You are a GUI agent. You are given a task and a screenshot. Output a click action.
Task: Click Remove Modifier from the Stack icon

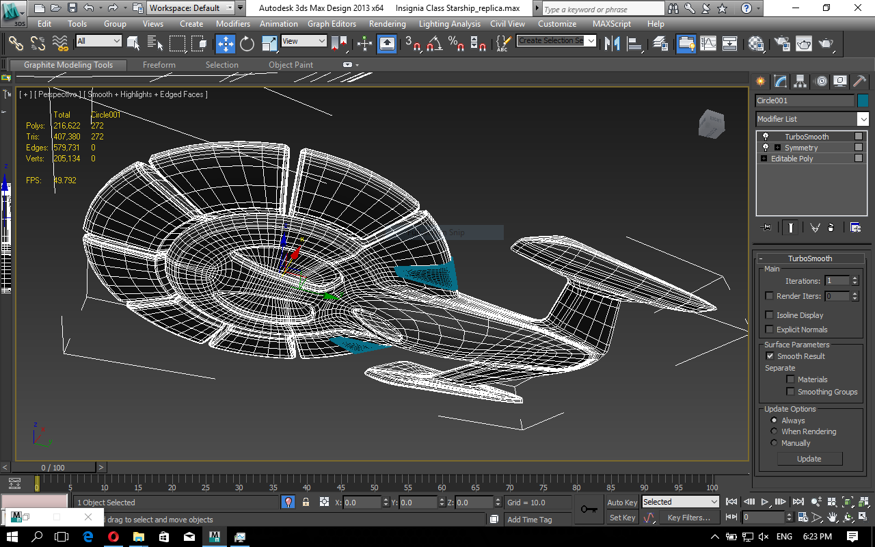tap(831, 228)
